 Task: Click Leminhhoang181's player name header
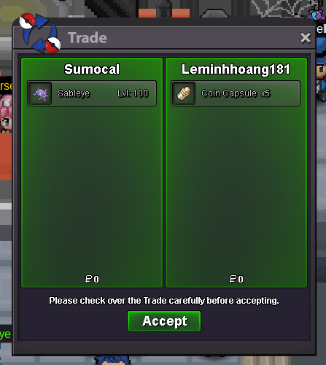pyautogui.click(x=236, y=69)
